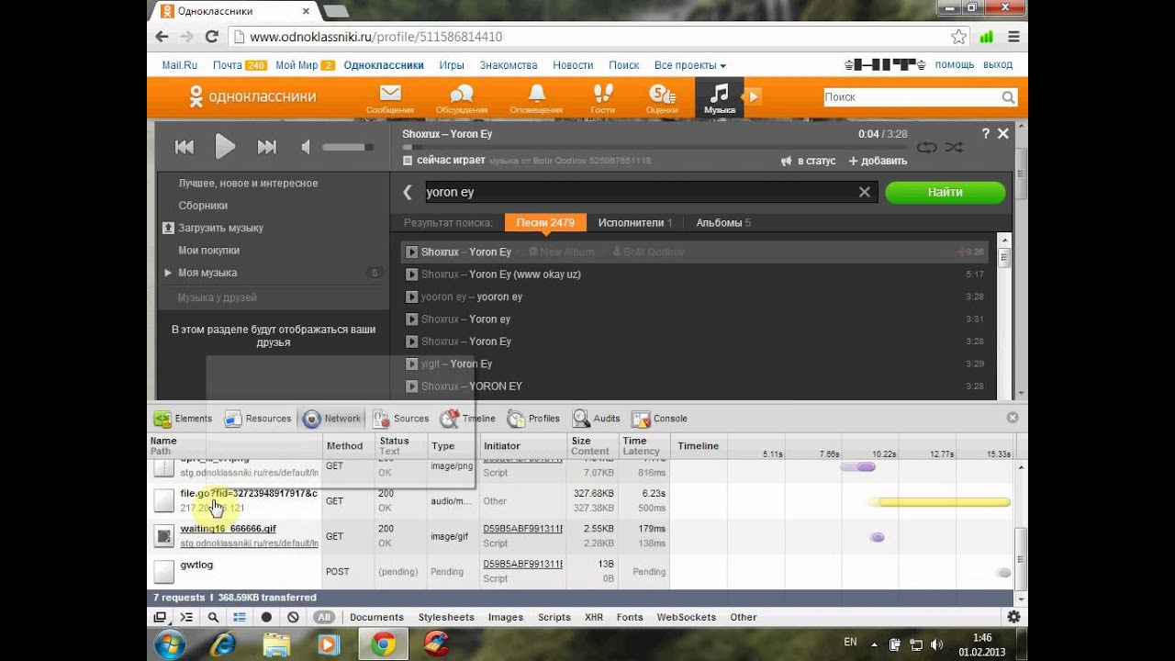This screenshot has height=661, width=1175.
Task: Open DevTools settings gear
Action: (x=1013, y=617)
